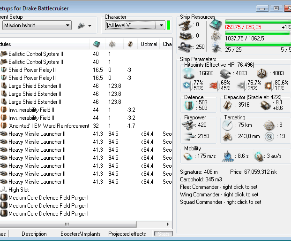Open the Current Setup dropdown showing Mission hybrid
This screenshot has height=241, width=291.
tap(37, 25)
